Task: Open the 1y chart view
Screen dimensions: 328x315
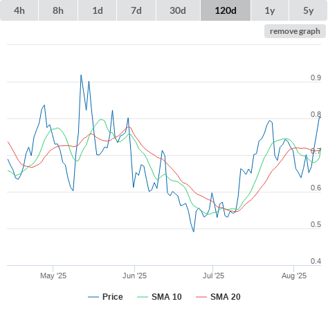Action: pyautogui.click(x=270, y=10)
